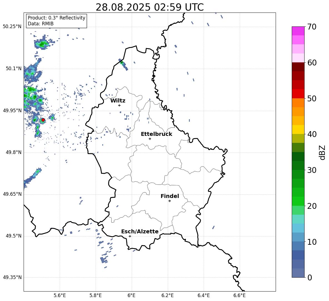Click the Esch/Alzette station cross marker
This screenshot has height=301, width=329.
pos(130,236)
